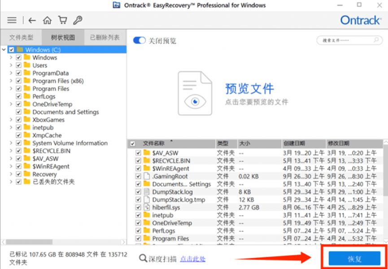Collapse the Windows (C:) tree node
Viewport: 388px width, 269px height.
(x=4, y=50)
